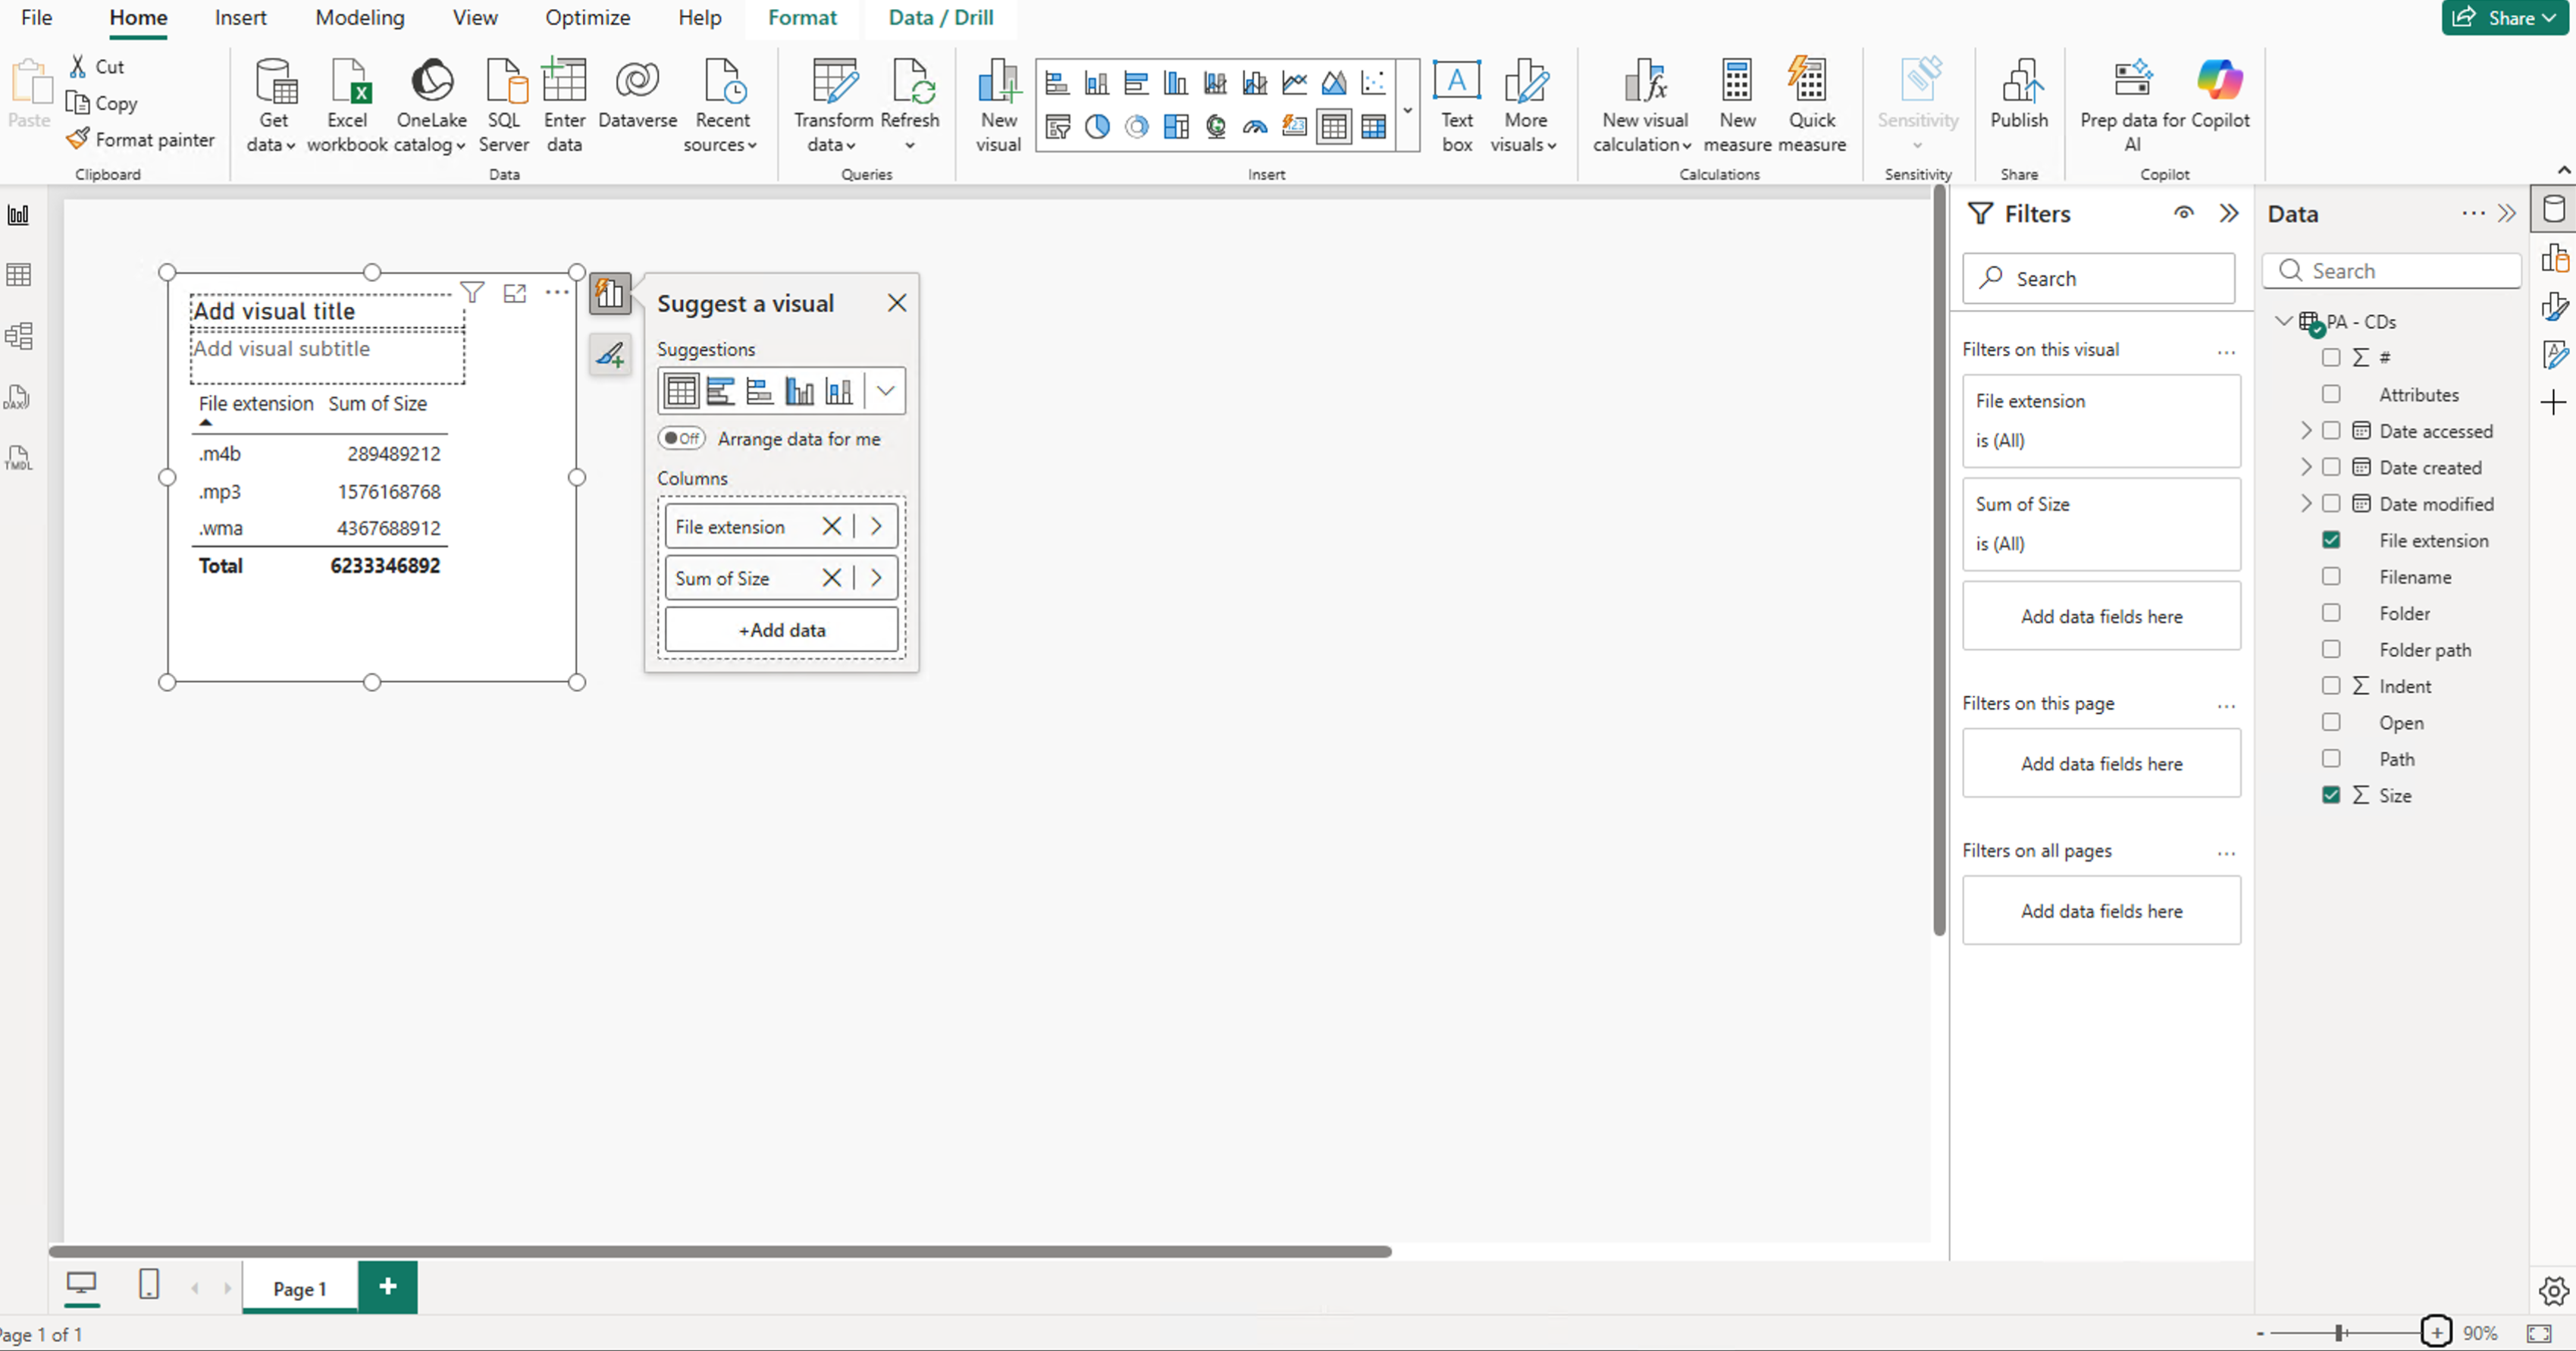The height and width of the screenshot is (1351, 2576).
Task: Activate Focus mode on the table visual
Action: (x=515, y=293)
